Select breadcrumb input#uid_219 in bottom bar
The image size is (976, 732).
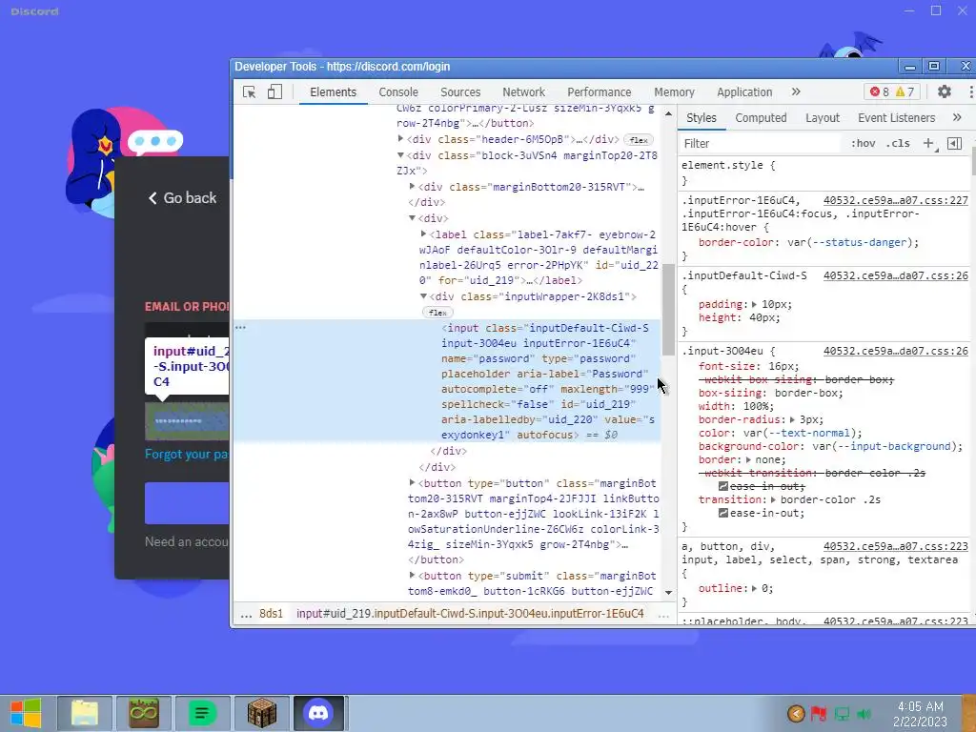[x=470, y=614]
